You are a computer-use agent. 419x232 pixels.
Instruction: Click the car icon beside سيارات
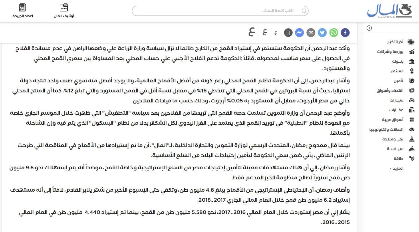[x=412, y=100]
